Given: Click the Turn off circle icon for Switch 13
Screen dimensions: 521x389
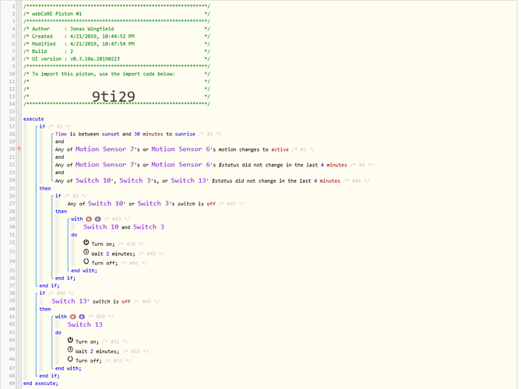Looking at the screenshot, I should pyautogui.click(x=70, y=359).
